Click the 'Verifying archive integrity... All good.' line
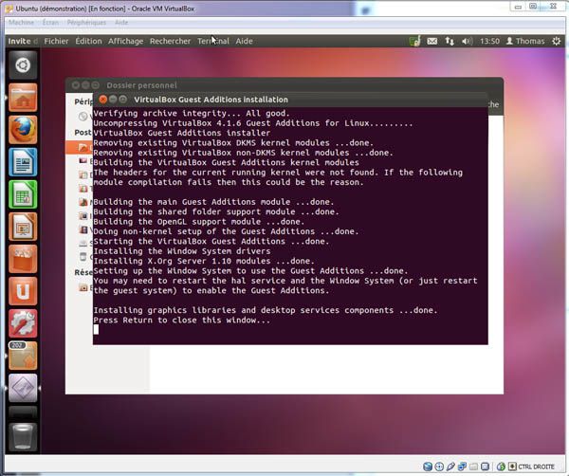This screenshot has height=476, width=569. 192,113
